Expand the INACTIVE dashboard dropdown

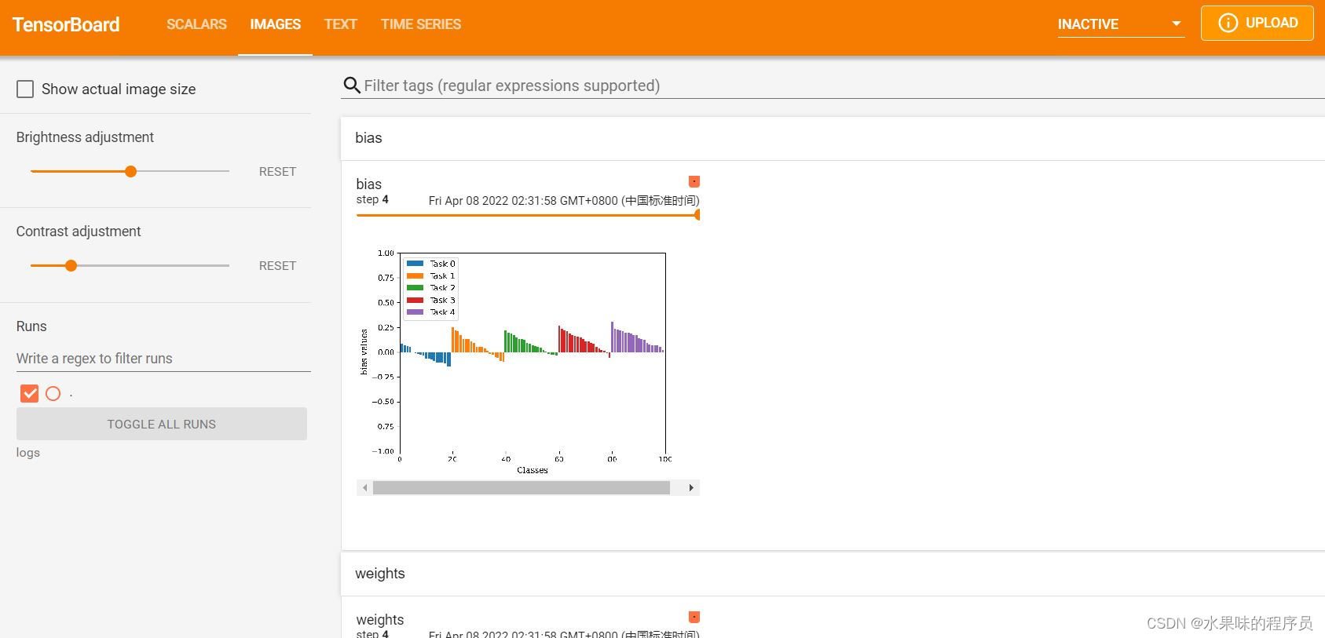point(1120,24)
